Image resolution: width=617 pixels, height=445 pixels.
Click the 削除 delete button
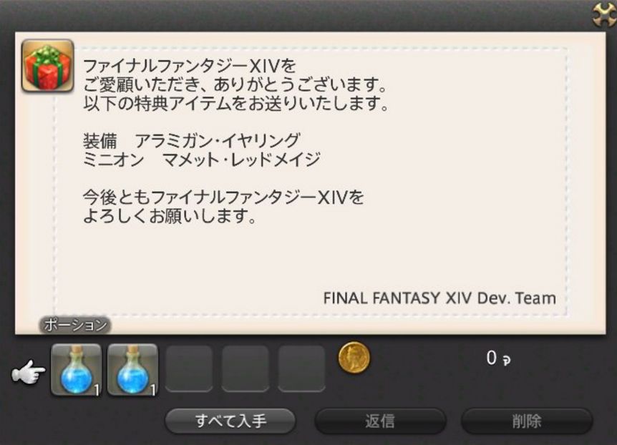pos(527,421)
